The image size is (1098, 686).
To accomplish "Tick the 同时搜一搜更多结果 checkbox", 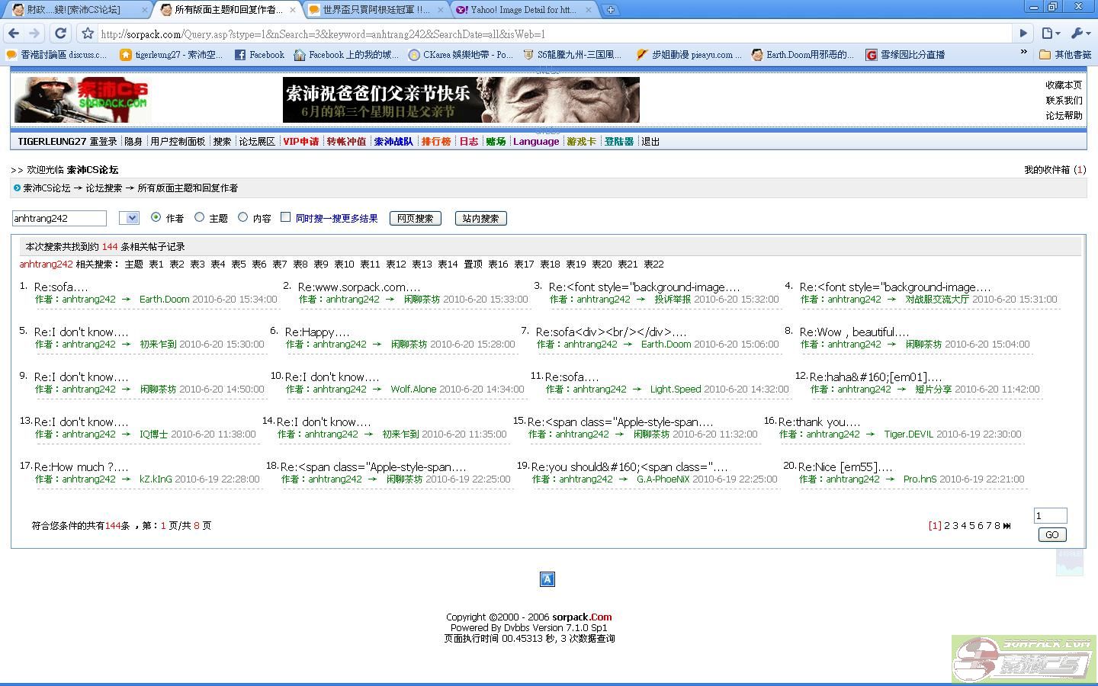I will coord(286,217).
